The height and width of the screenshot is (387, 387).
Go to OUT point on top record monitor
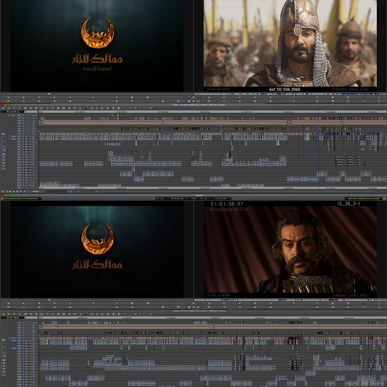coord(317,101)
